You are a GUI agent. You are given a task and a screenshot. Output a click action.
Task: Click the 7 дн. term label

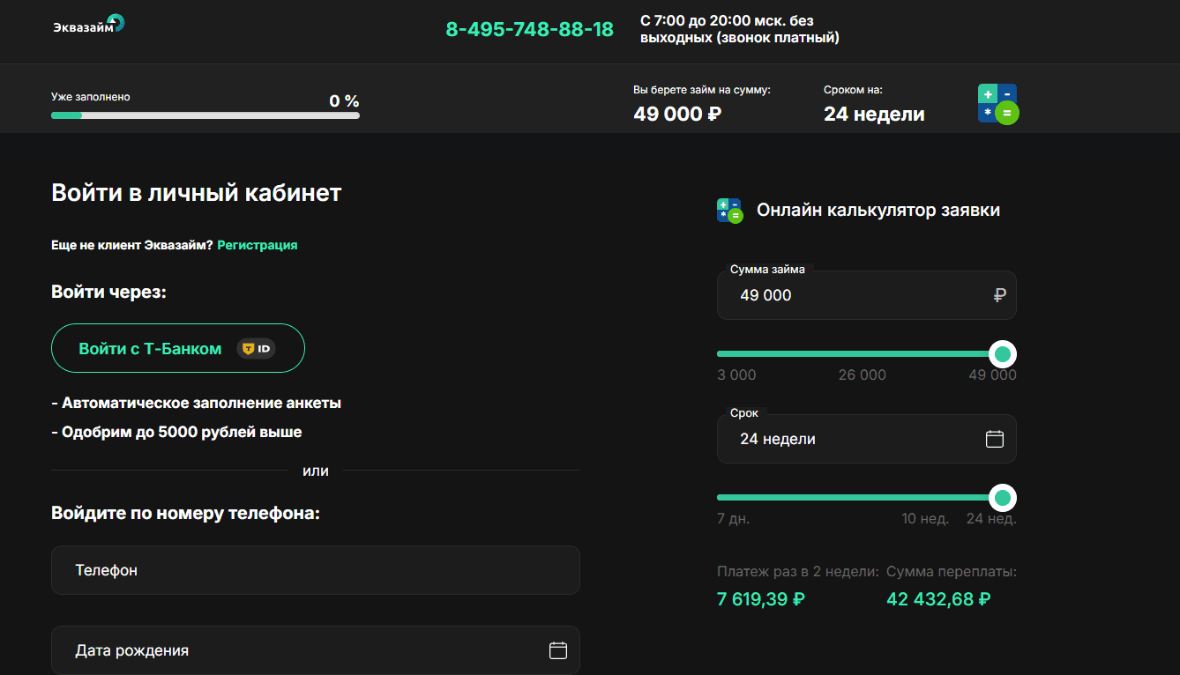coord(734,519)
